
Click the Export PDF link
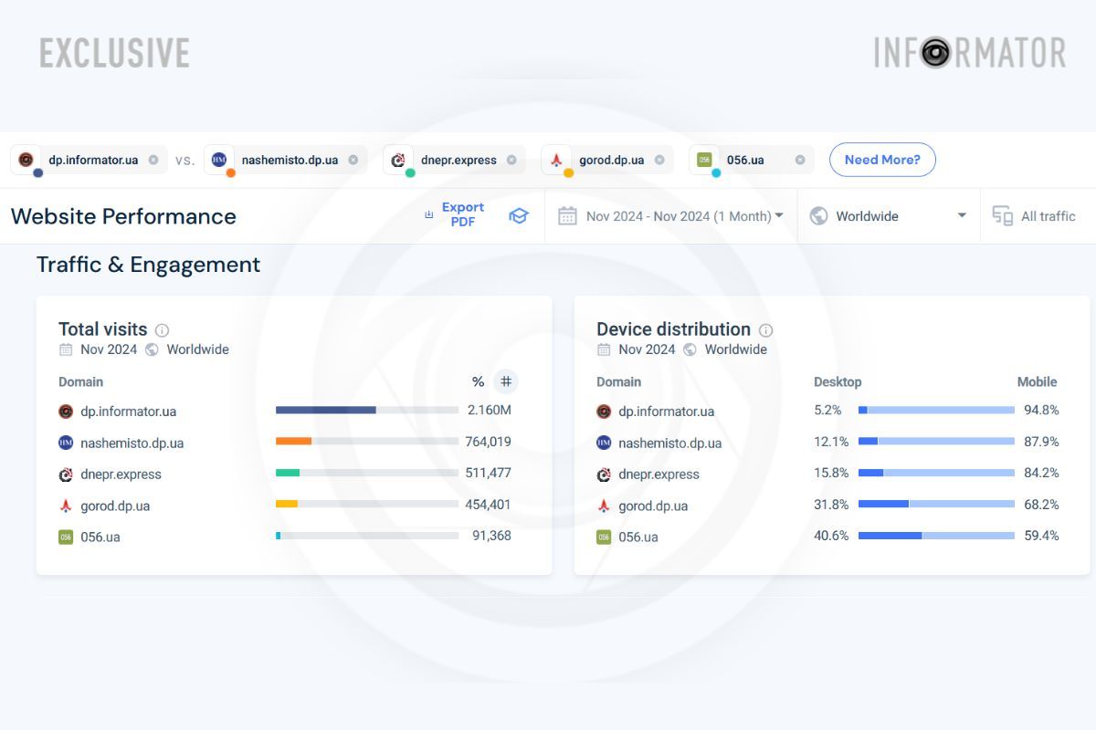[462, 214]
